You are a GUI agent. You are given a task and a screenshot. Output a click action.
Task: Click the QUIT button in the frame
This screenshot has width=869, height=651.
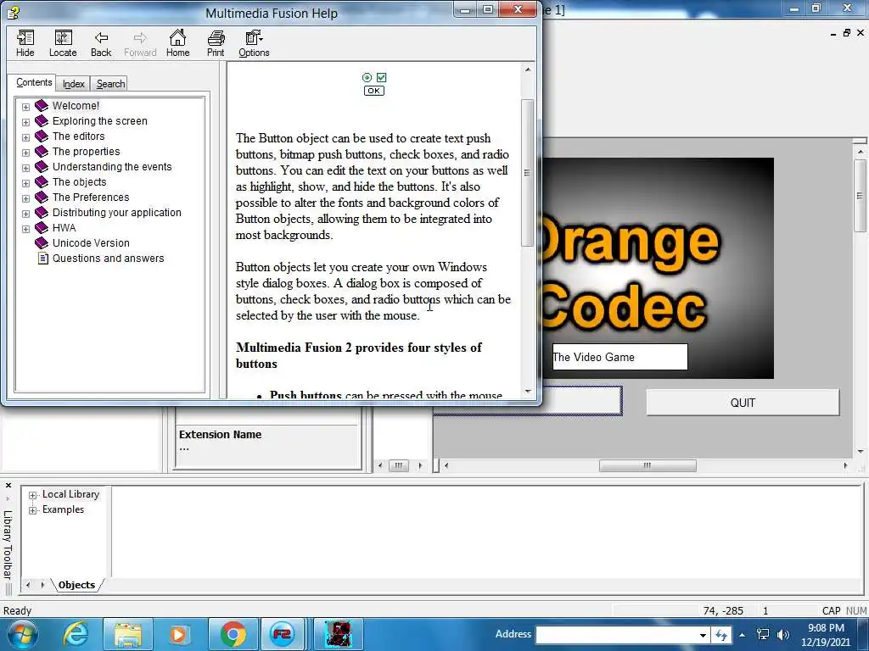[743, 403]
